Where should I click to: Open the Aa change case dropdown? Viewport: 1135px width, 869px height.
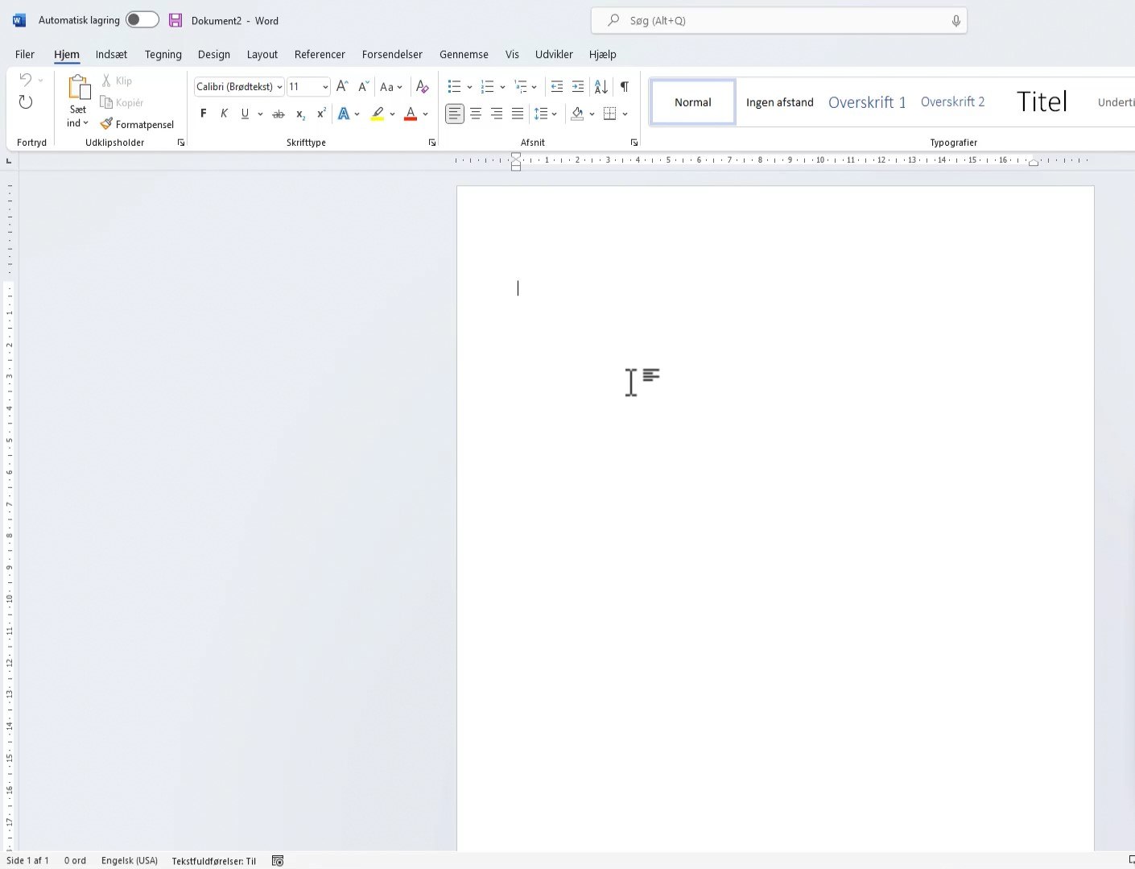click(391, 86)
